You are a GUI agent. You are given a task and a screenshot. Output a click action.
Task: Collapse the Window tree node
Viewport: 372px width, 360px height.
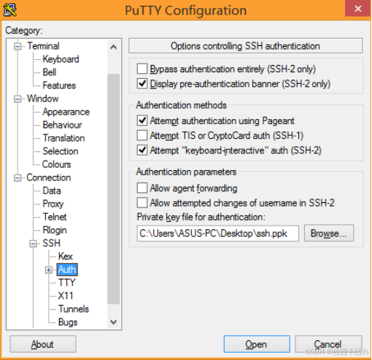18,99
